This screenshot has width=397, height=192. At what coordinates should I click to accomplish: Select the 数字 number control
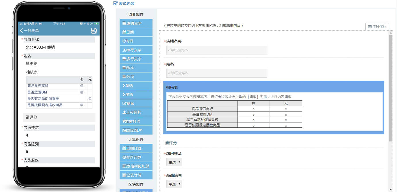tap(136, 68)
